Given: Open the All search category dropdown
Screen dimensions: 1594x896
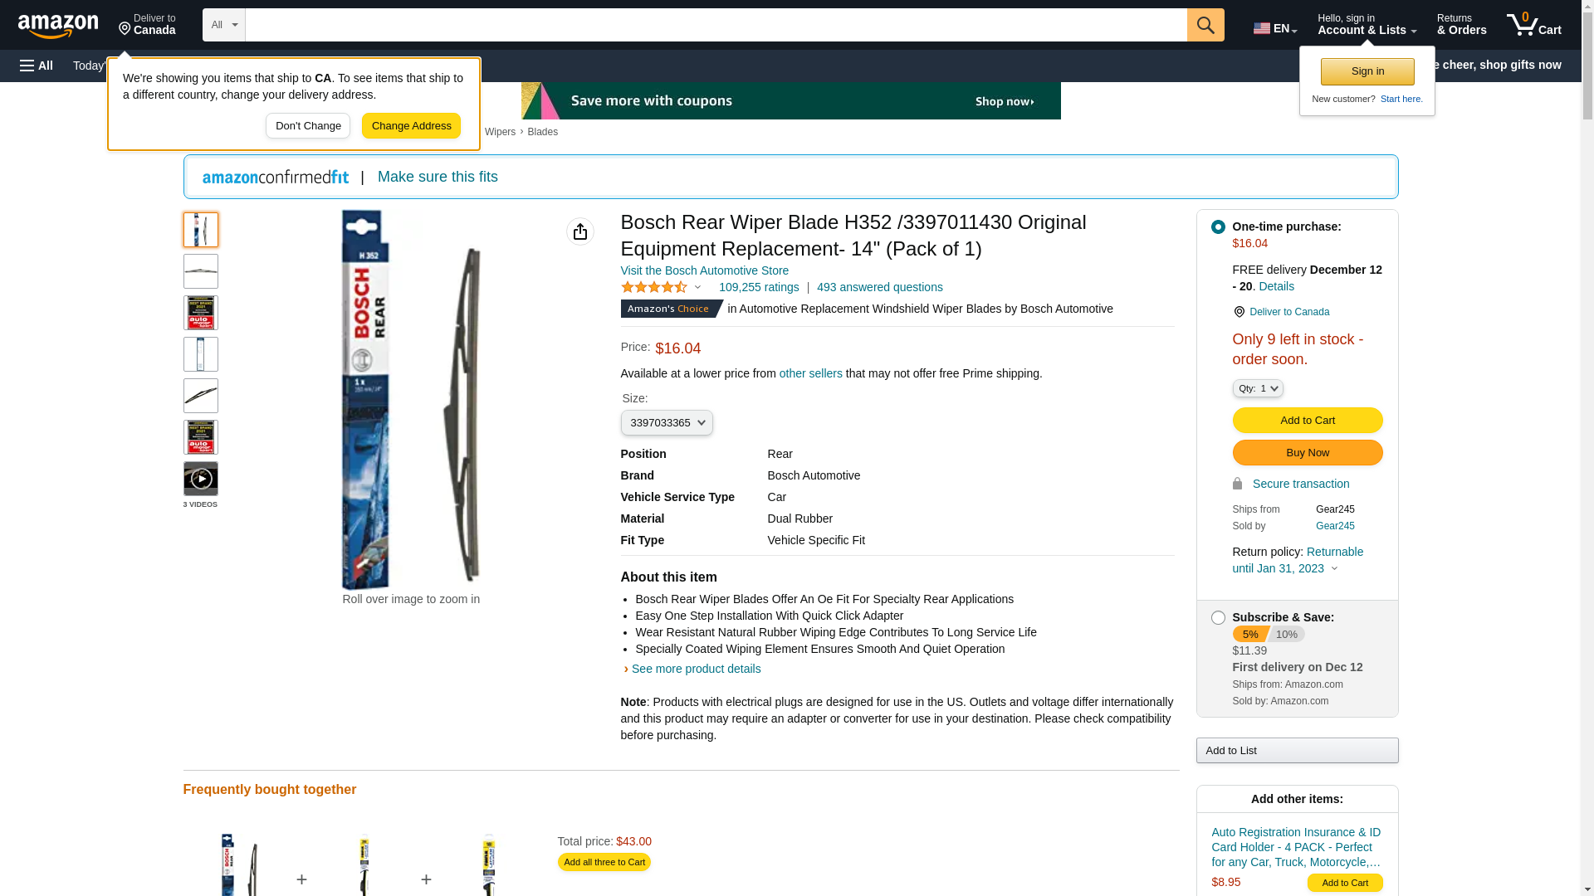Looking at the screenshot, I should point(224,25).
